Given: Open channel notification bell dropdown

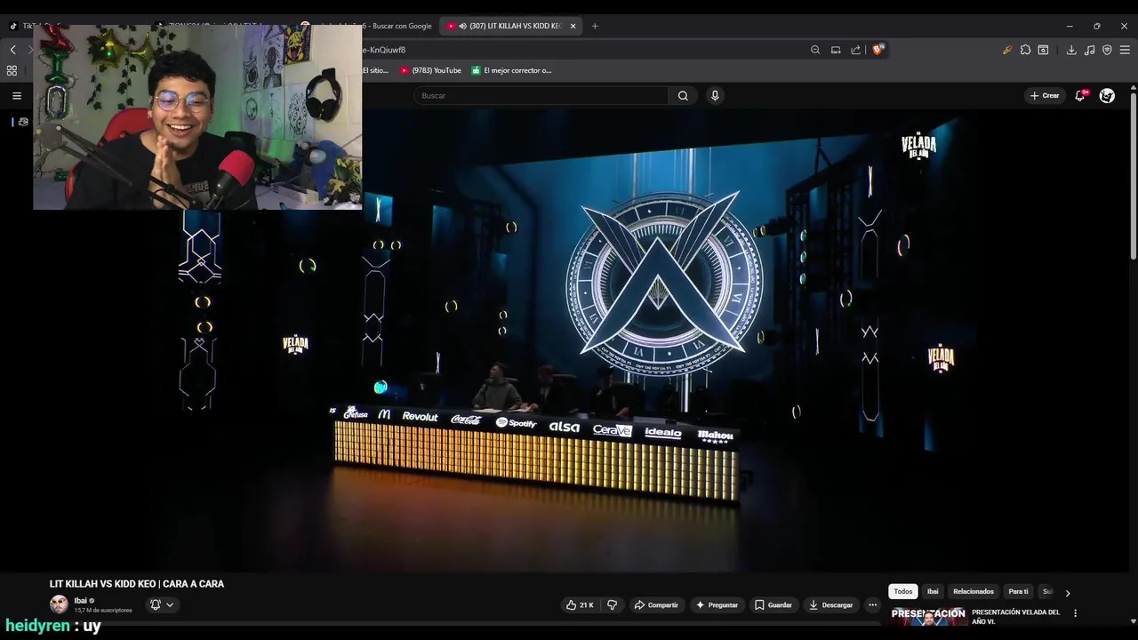Looking at the screenshot, I should pyautogui.click(x=161, y=604).
